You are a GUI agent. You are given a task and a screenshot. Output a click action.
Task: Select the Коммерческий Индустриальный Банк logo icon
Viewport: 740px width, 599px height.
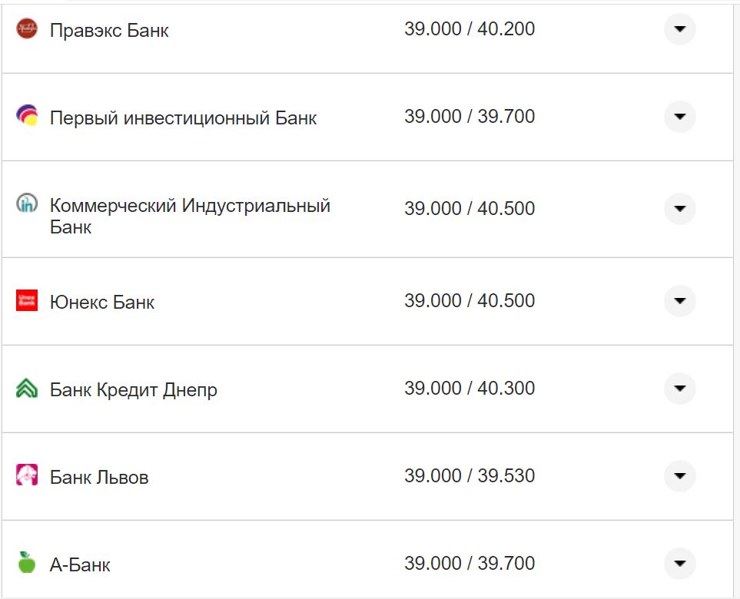click(x=26, y=204)
